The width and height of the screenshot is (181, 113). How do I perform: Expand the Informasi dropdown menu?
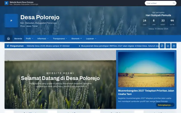coord(43,38)
